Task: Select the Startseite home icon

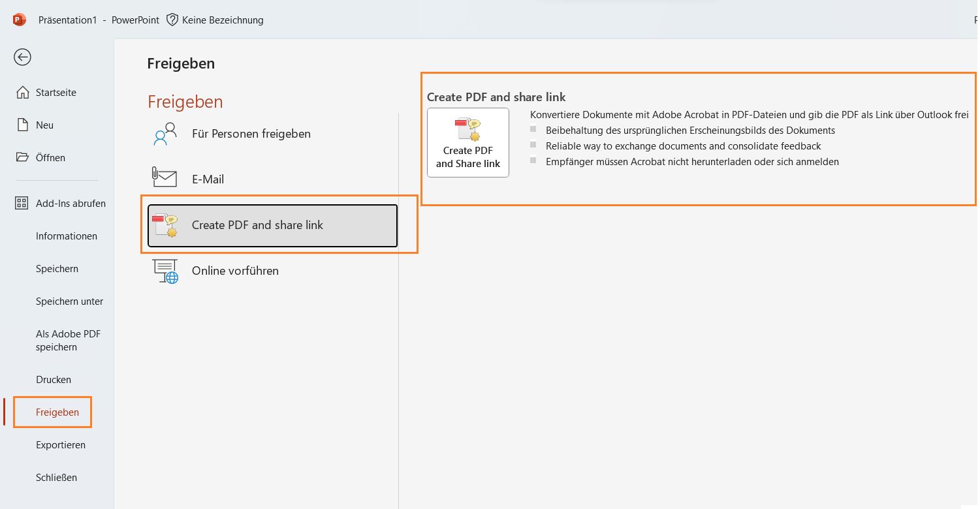Action: pos(22,92)
